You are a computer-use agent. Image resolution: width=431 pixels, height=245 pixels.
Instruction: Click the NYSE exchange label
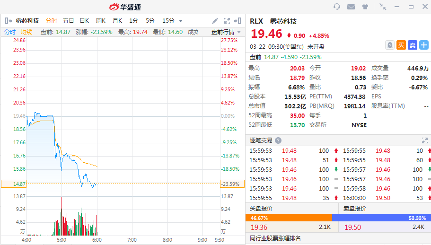pyautogui.click(x=359, y=125)
